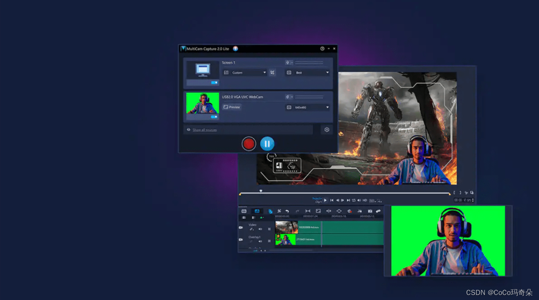Click the freehand area selection icon beside Custom
Image resolution: width=539 pixels, height=300 pixels.
273,72
